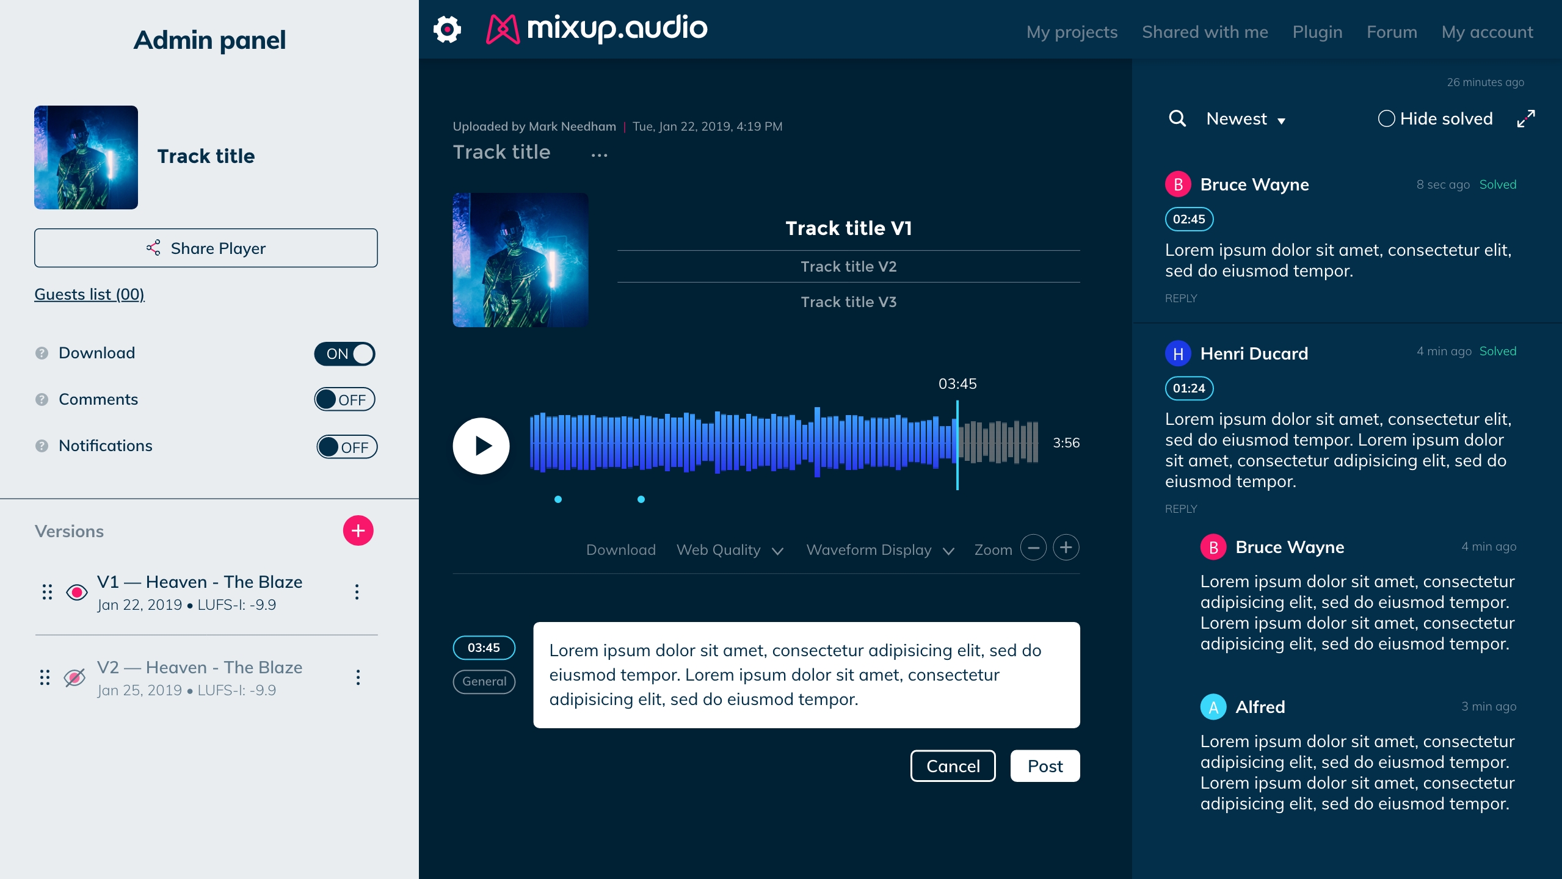Select the Hide solved radio button
The image size is (1562, 879).
pyautogui.click(x=1386, y=118)
